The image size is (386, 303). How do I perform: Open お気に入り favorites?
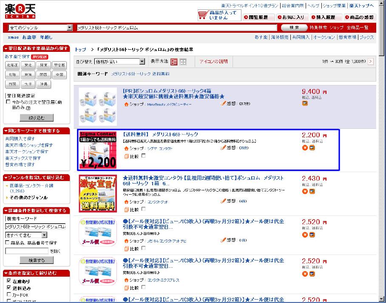(292, 17)
